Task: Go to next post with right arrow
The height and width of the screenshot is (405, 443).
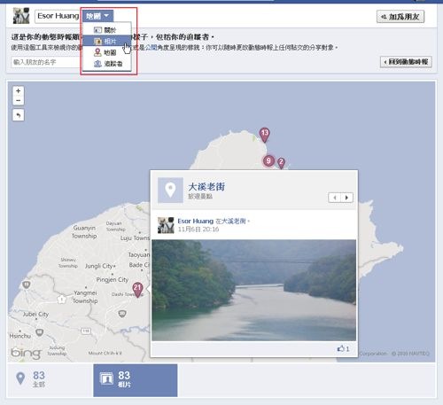Action: (x=347, y=198)
